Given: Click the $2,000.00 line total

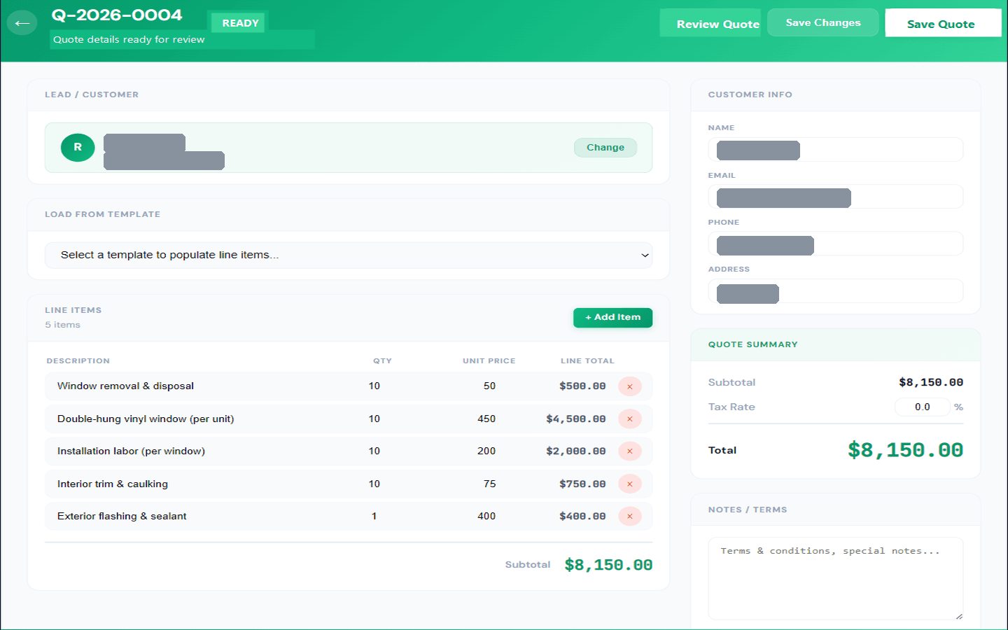Looking at the screenshot, I should (x=576, y=451).
